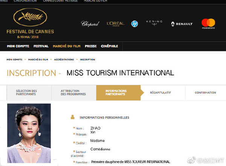Go to the Récapitulatif step

(160, 93)
